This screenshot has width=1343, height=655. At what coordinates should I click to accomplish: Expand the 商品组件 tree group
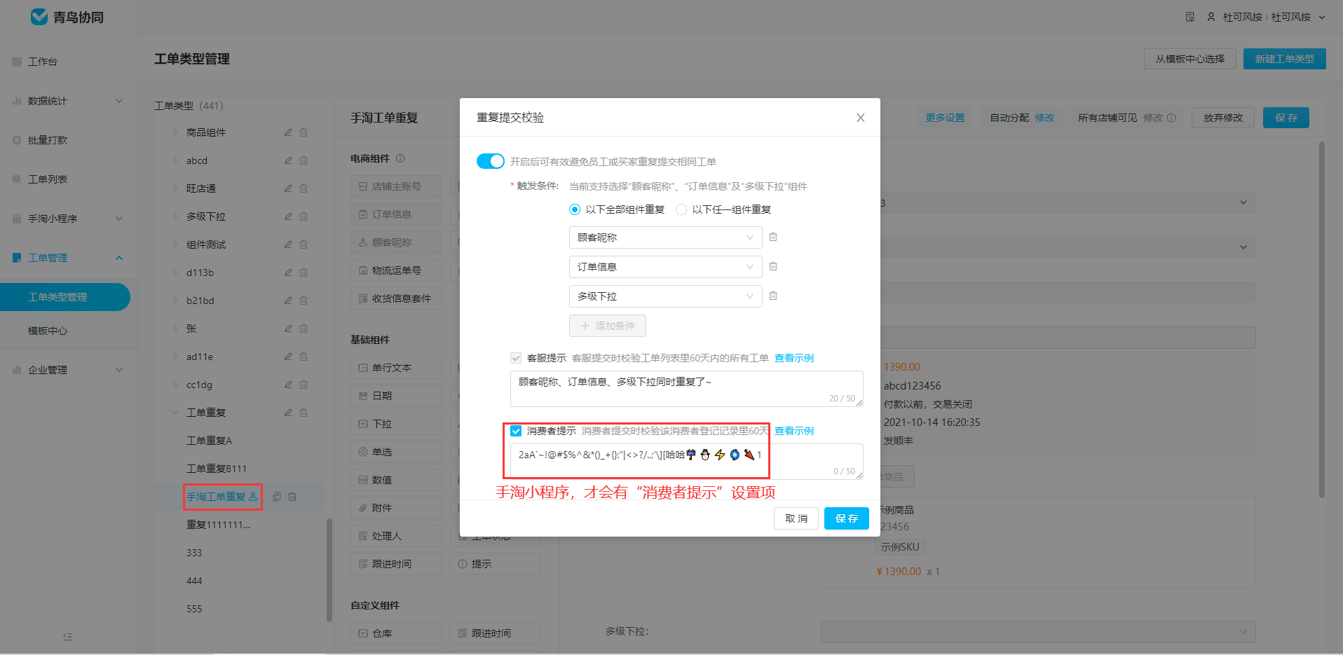175,132
